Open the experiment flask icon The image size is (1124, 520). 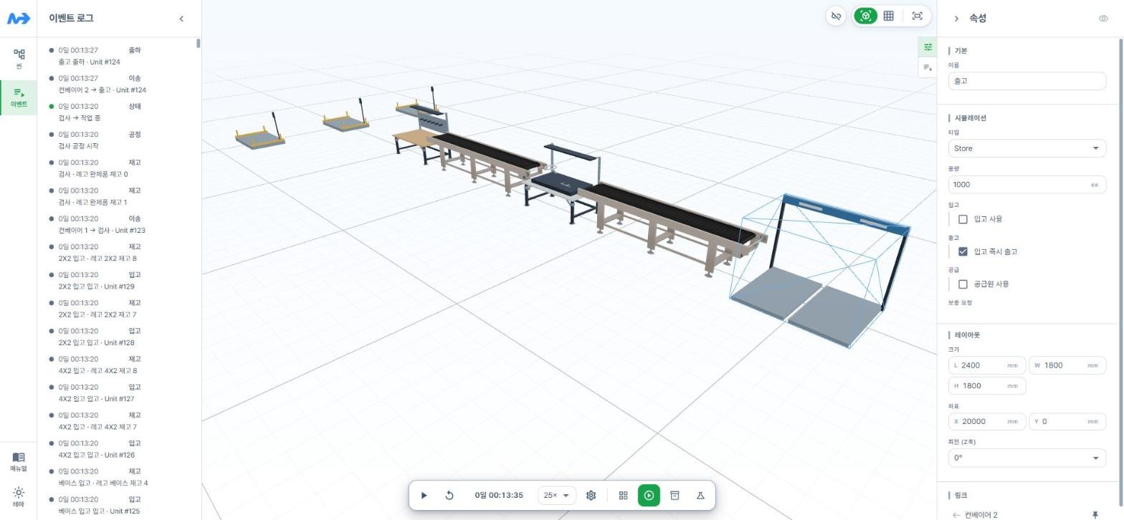coord(700,495)
